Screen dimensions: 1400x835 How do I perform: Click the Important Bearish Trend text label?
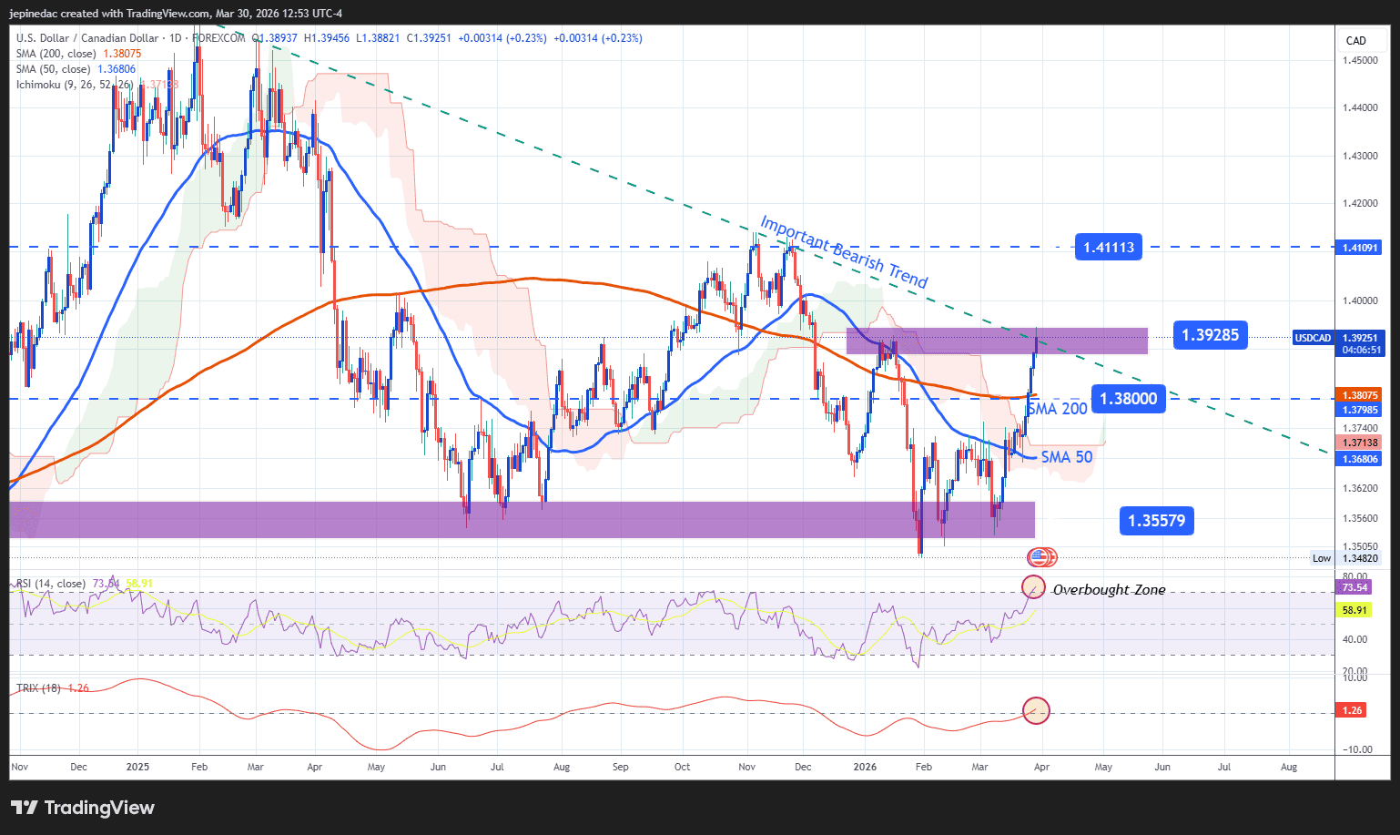(x=844, y=252)
